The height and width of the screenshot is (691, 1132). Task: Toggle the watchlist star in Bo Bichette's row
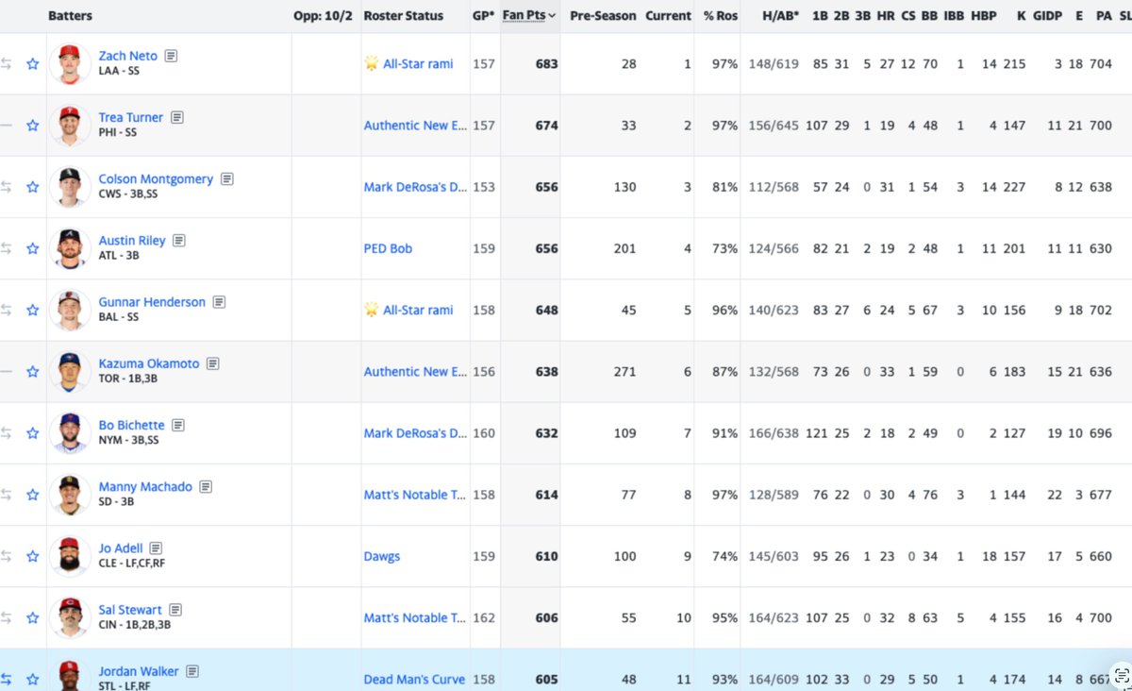tap(32, 433)
